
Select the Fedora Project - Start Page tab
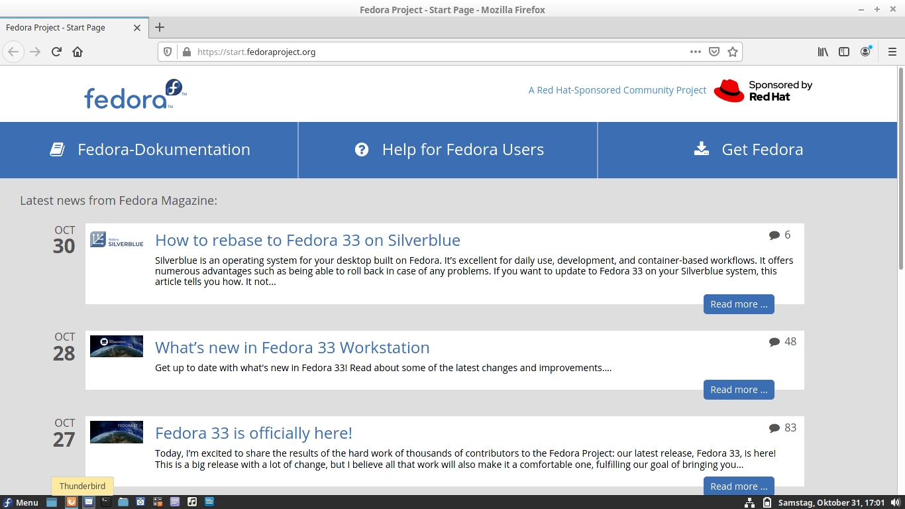74,28
